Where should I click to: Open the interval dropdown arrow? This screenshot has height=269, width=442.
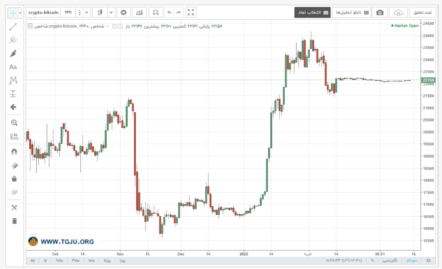[87, 12]
